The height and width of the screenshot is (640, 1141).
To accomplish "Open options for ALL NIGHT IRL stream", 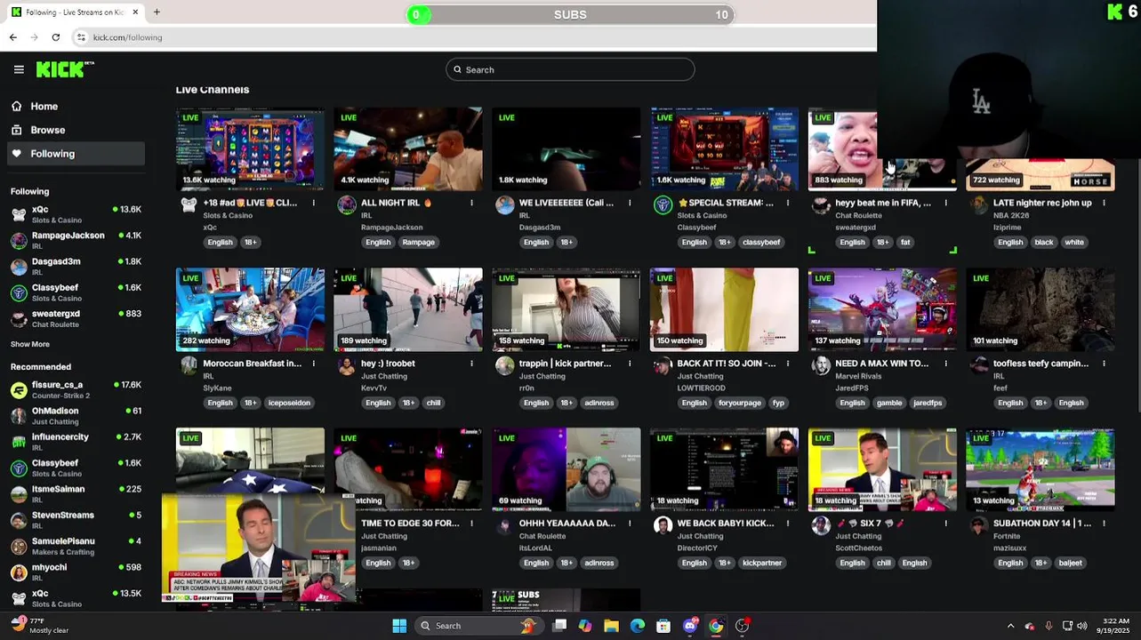I will point(471,203).
